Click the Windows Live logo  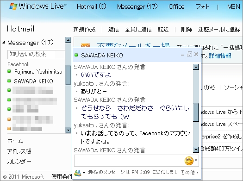click(38, 6)
